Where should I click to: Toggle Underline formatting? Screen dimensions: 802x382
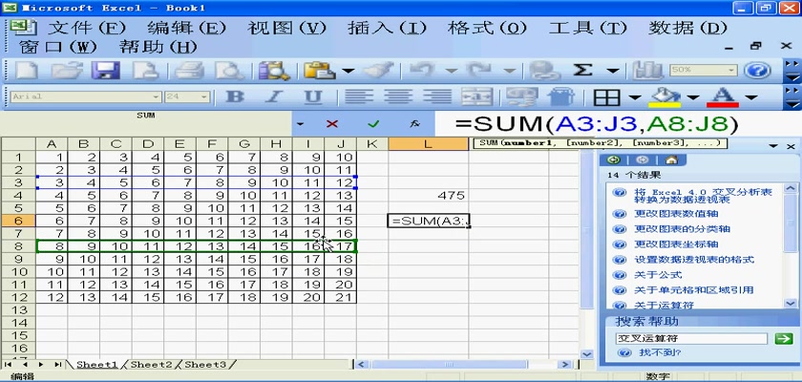click(311, 97)
